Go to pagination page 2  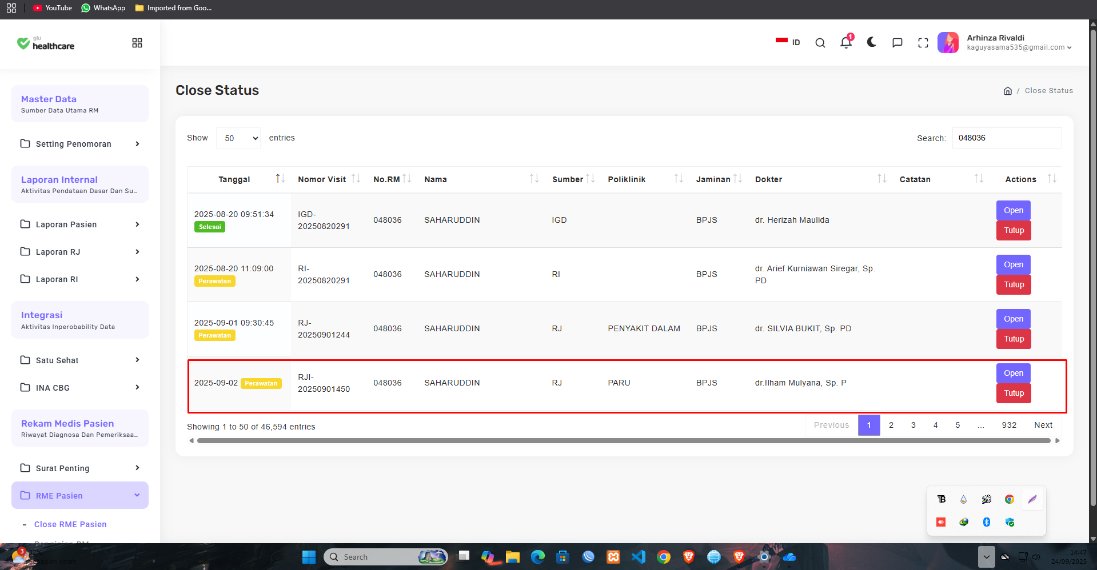[x=891, y=425]
